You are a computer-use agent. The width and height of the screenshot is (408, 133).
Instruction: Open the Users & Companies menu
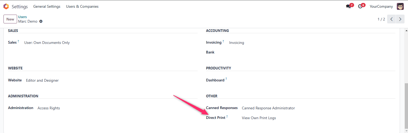[x=82, y=6]
